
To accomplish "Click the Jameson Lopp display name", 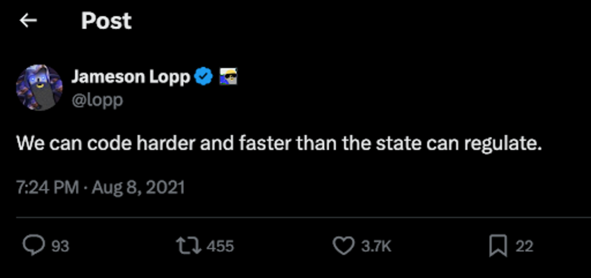I will pos(131,77).
